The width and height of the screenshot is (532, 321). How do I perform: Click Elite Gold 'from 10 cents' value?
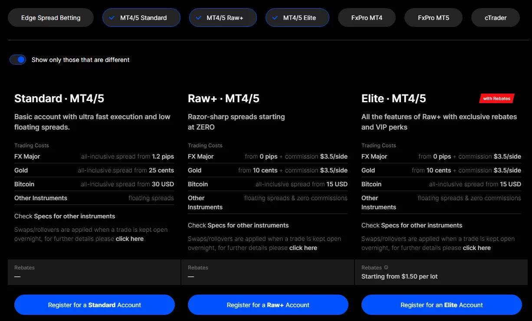[431, 170]
